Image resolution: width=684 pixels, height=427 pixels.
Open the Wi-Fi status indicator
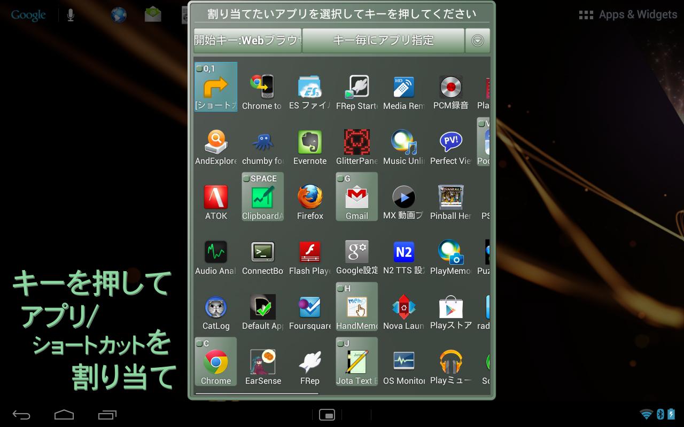coord(647,414)
